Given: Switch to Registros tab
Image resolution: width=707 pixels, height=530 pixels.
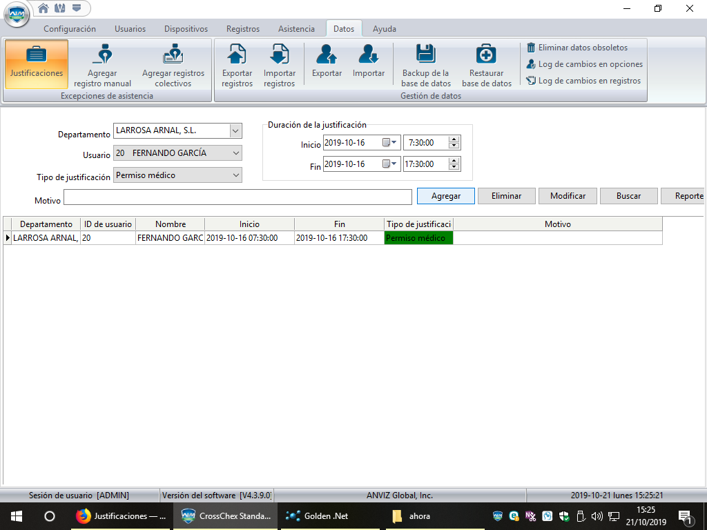Looking at the screenshot, I should (x=243, y=29).
